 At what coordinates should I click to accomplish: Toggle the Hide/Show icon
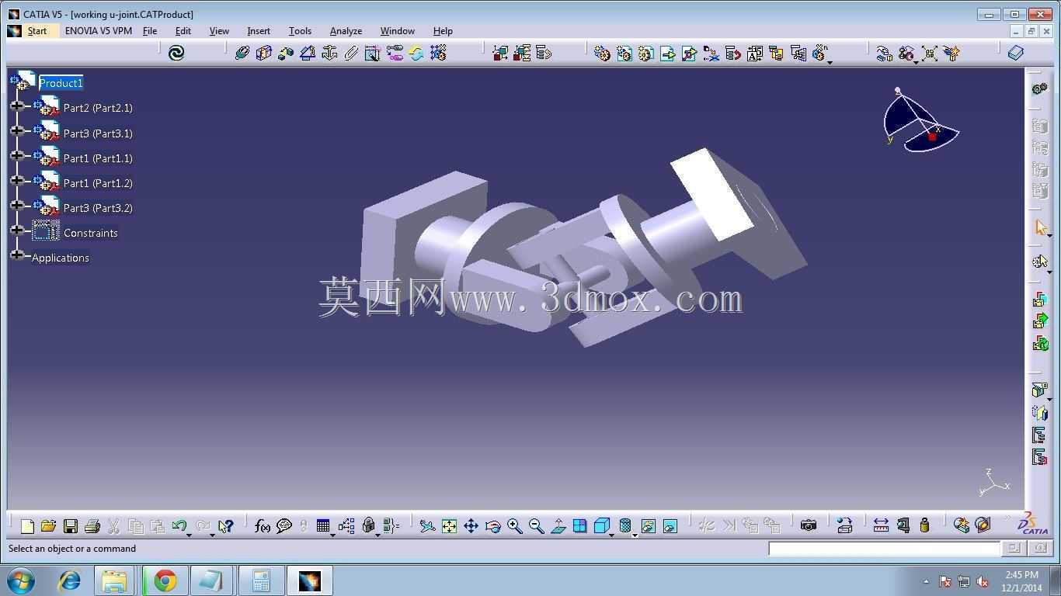pos(648,526)
